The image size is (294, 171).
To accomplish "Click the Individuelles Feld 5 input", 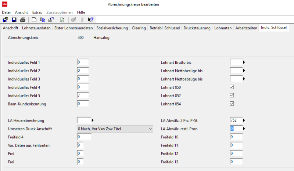I will 83,95.
